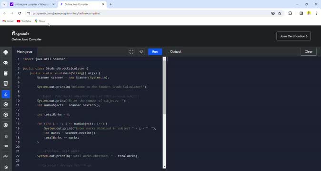Toggle fullscreen editor mode icon
The width and height of the screenshot is (321, 171).
(x=131, y=52)
